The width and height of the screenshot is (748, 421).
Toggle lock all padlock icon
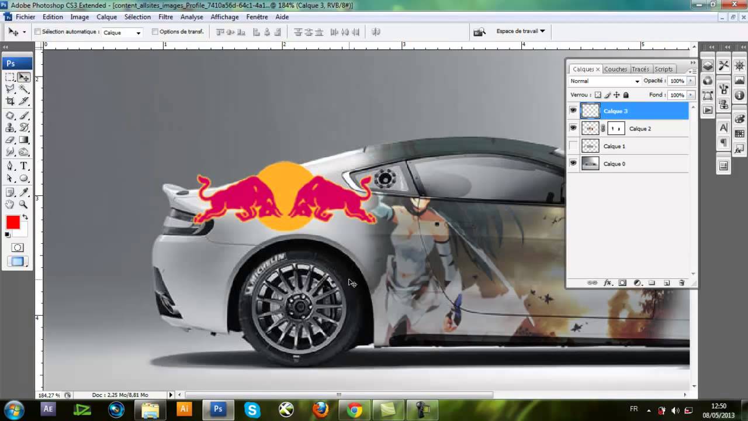(626, 95)
